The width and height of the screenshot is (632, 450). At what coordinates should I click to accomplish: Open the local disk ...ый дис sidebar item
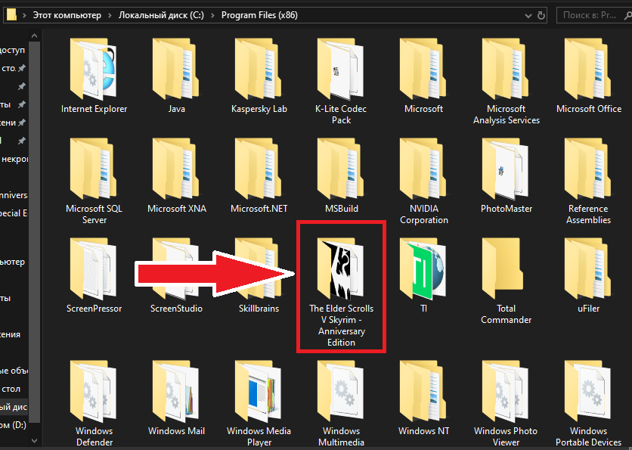pos(14,407)
